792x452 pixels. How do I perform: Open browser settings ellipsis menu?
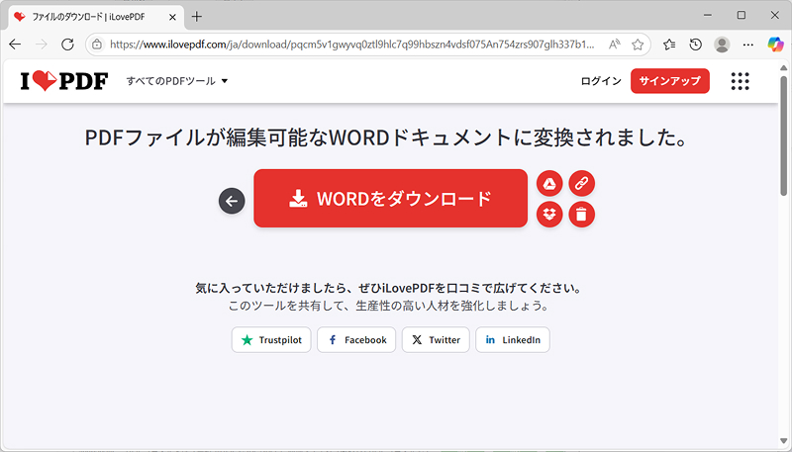pos(748,45)
